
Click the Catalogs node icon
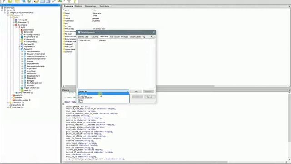coord(16,20)
